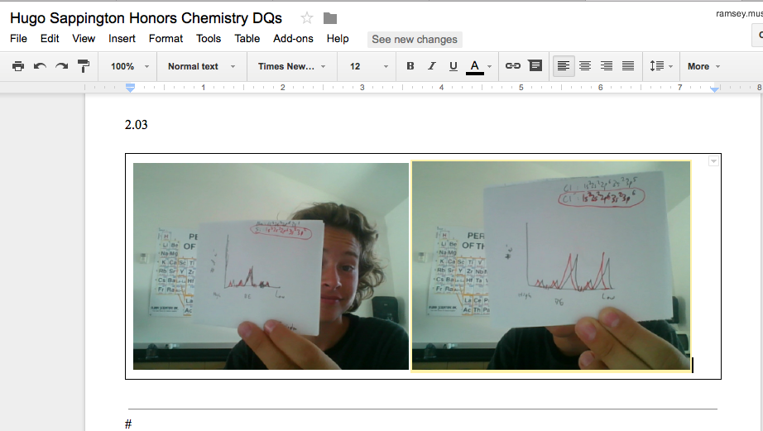Insert a comment with the comment icon
The image size is (763, 431).
click(x=535, y=65)
